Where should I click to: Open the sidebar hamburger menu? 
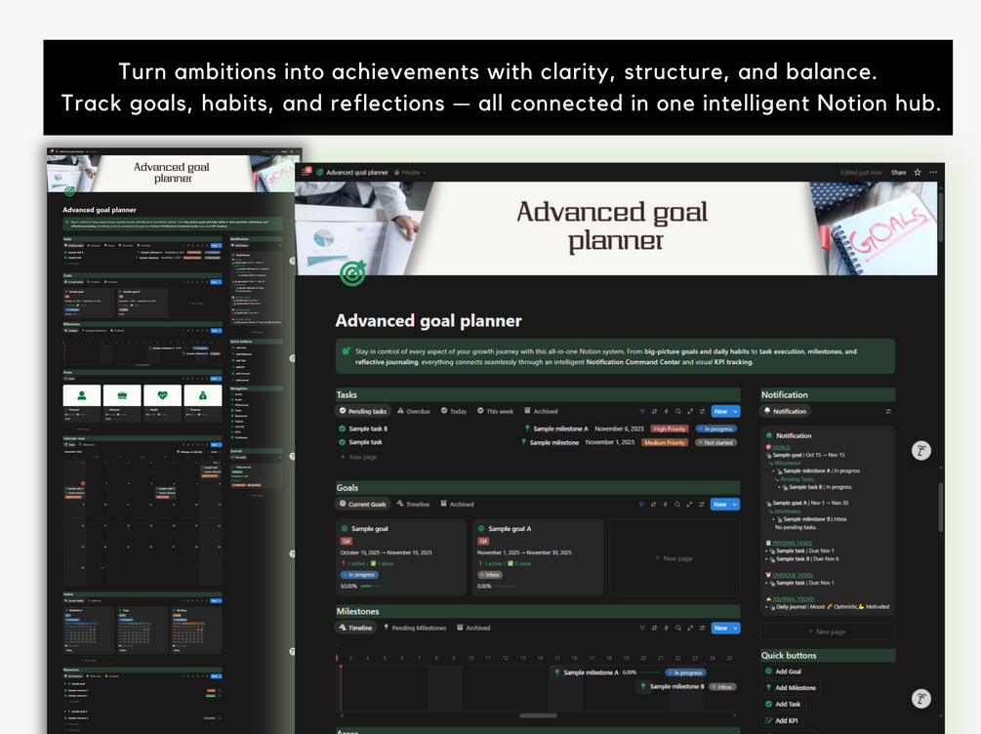coord(306,171)
